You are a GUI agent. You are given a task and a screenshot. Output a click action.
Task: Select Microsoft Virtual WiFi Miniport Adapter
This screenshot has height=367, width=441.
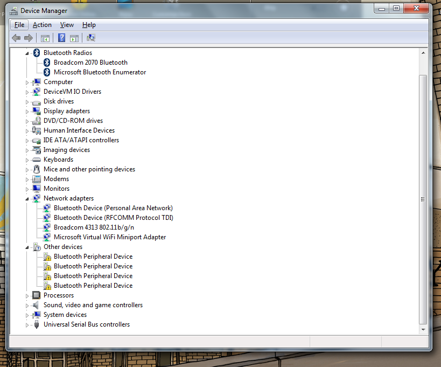(x=110, y=237)
